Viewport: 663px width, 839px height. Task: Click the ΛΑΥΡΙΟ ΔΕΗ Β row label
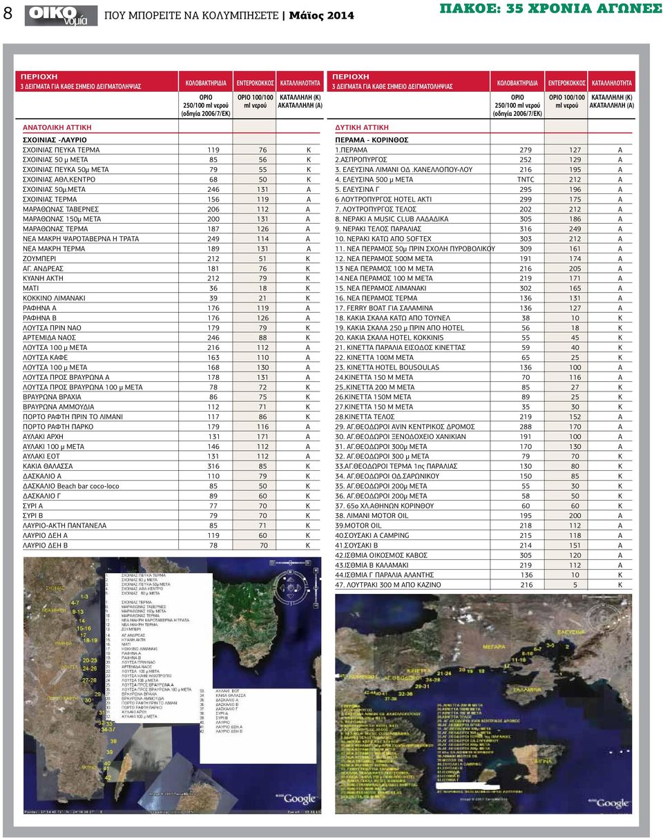46,546
